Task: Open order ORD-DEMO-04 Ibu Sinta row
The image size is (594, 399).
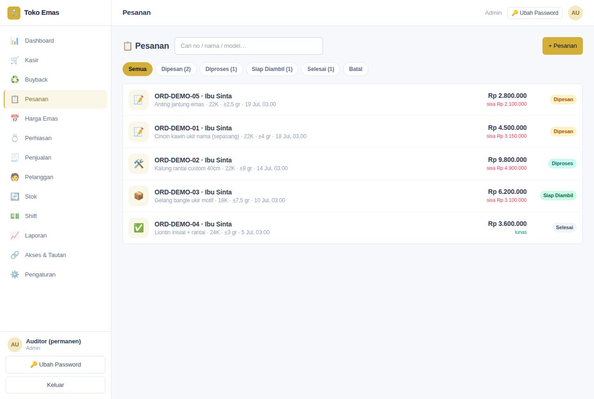Action: 353,228
